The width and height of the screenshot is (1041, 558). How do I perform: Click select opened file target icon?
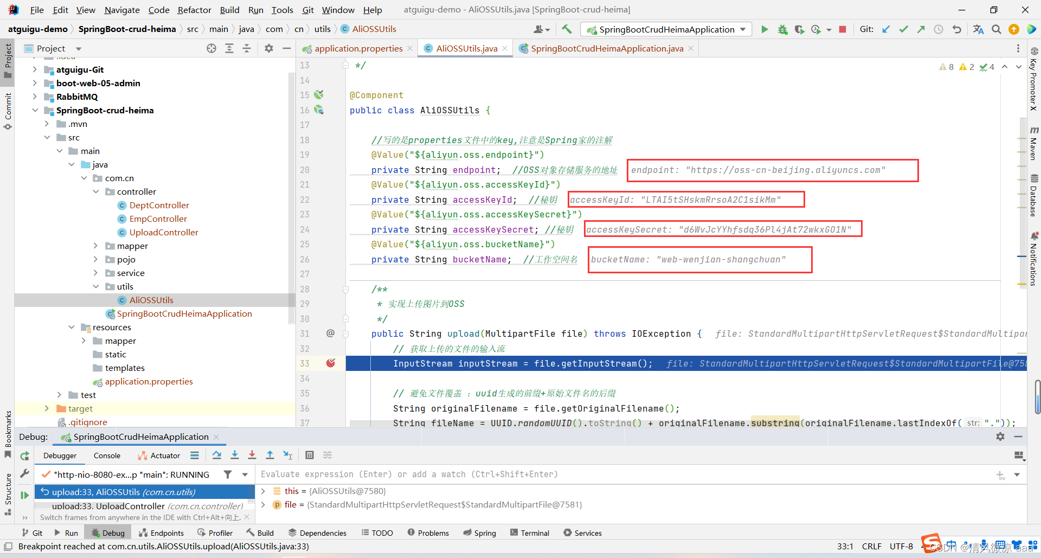pos(211,48)
